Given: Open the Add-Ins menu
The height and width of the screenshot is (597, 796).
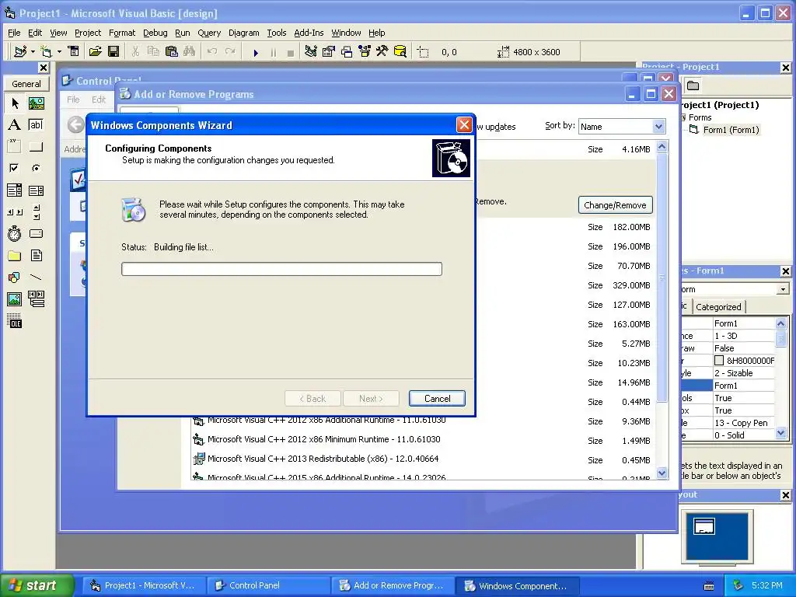Looking at the screenshot, I should coord(309,33).
